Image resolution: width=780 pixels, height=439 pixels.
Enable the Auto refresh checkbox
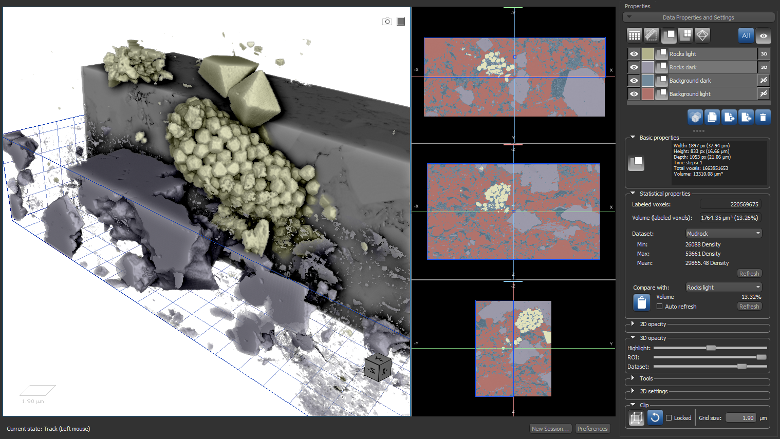pos(659,307)
